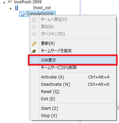Click the yellow refresh arrows icon
This screenshot has height=123, width=119.
34,44
